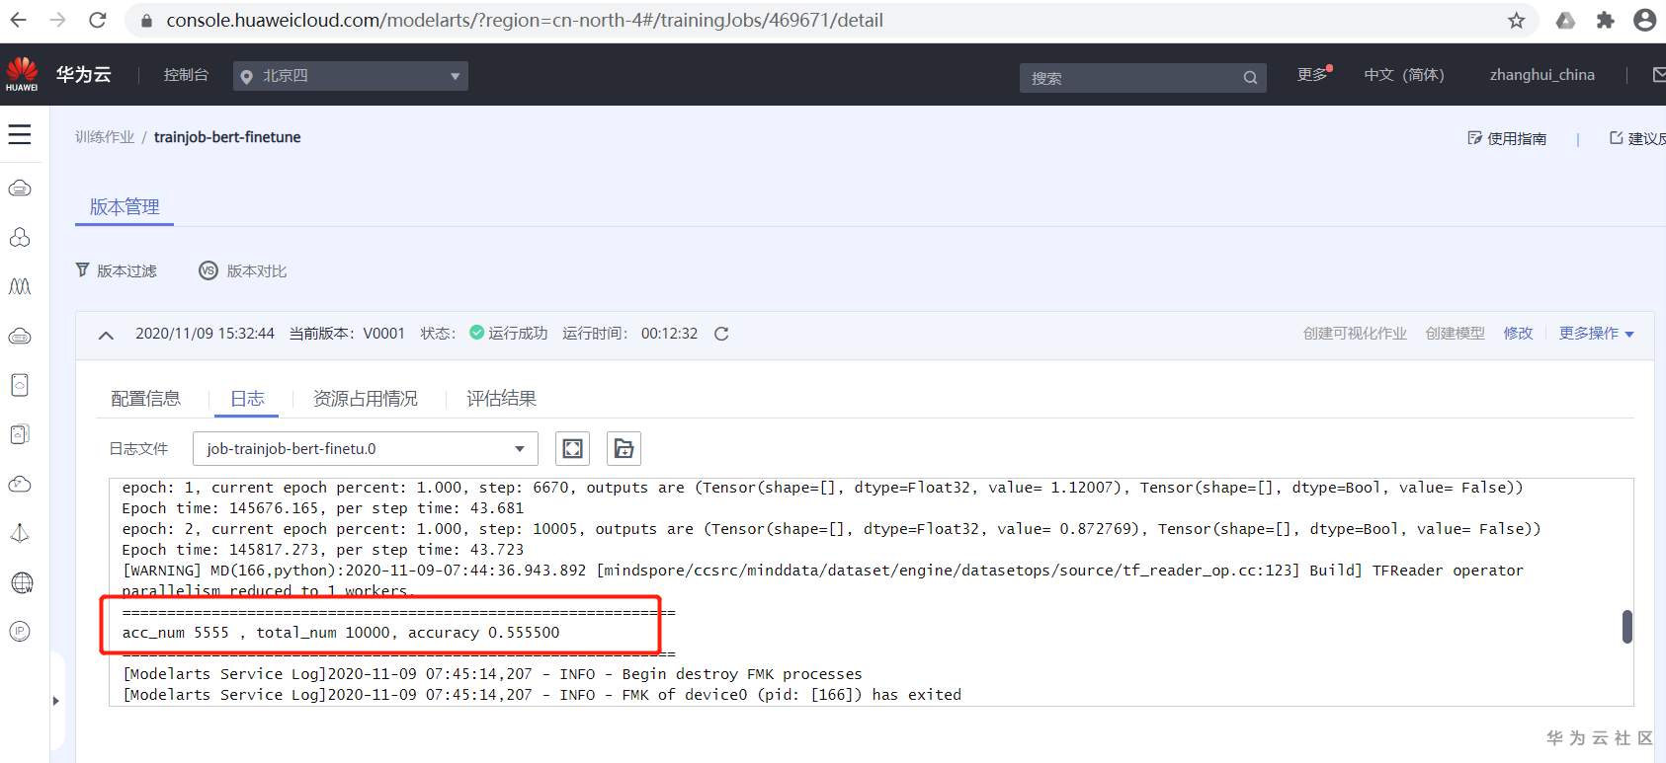Open the 控制台 console link
The image size is (1666, 763).
pos(186,75)
